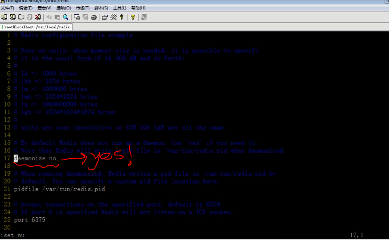This screenshot has width=389, height=240.
Task: Click the '1k => 1000 bytes' comment line
Action: click(45, 74)
